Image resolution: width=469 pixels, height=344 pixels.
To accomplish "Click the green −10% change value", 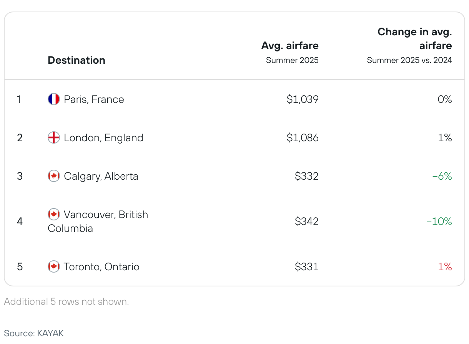I will pyautogui.click(x=439, y=222).
